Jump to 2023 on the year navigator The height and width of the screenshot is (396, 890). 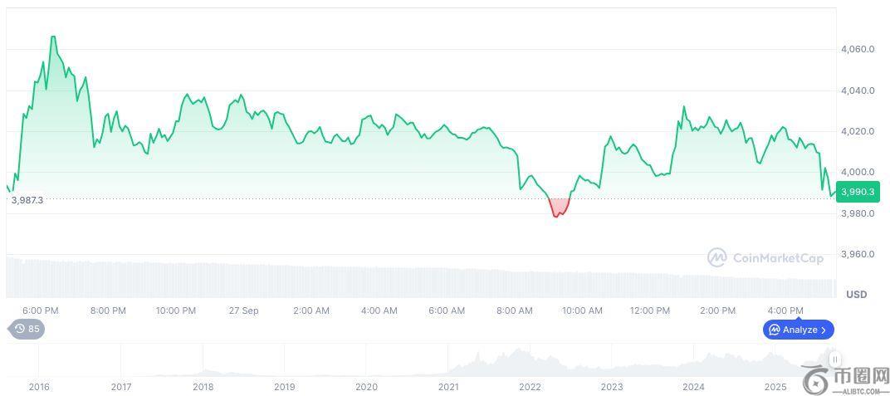pyautogui.click(x=612, y=387)
